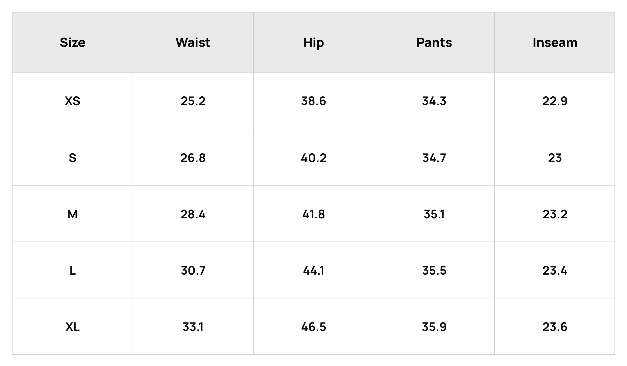Select the Waist column header
The width and height of the screenshot is (627, 366).
(x=193, y=43)
